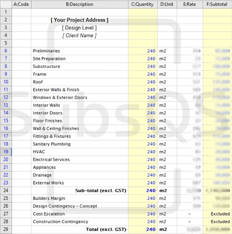Click Excluded in Construction Contingency row
232x234 pixels.
pyautogui.click(x=220, y=222)
